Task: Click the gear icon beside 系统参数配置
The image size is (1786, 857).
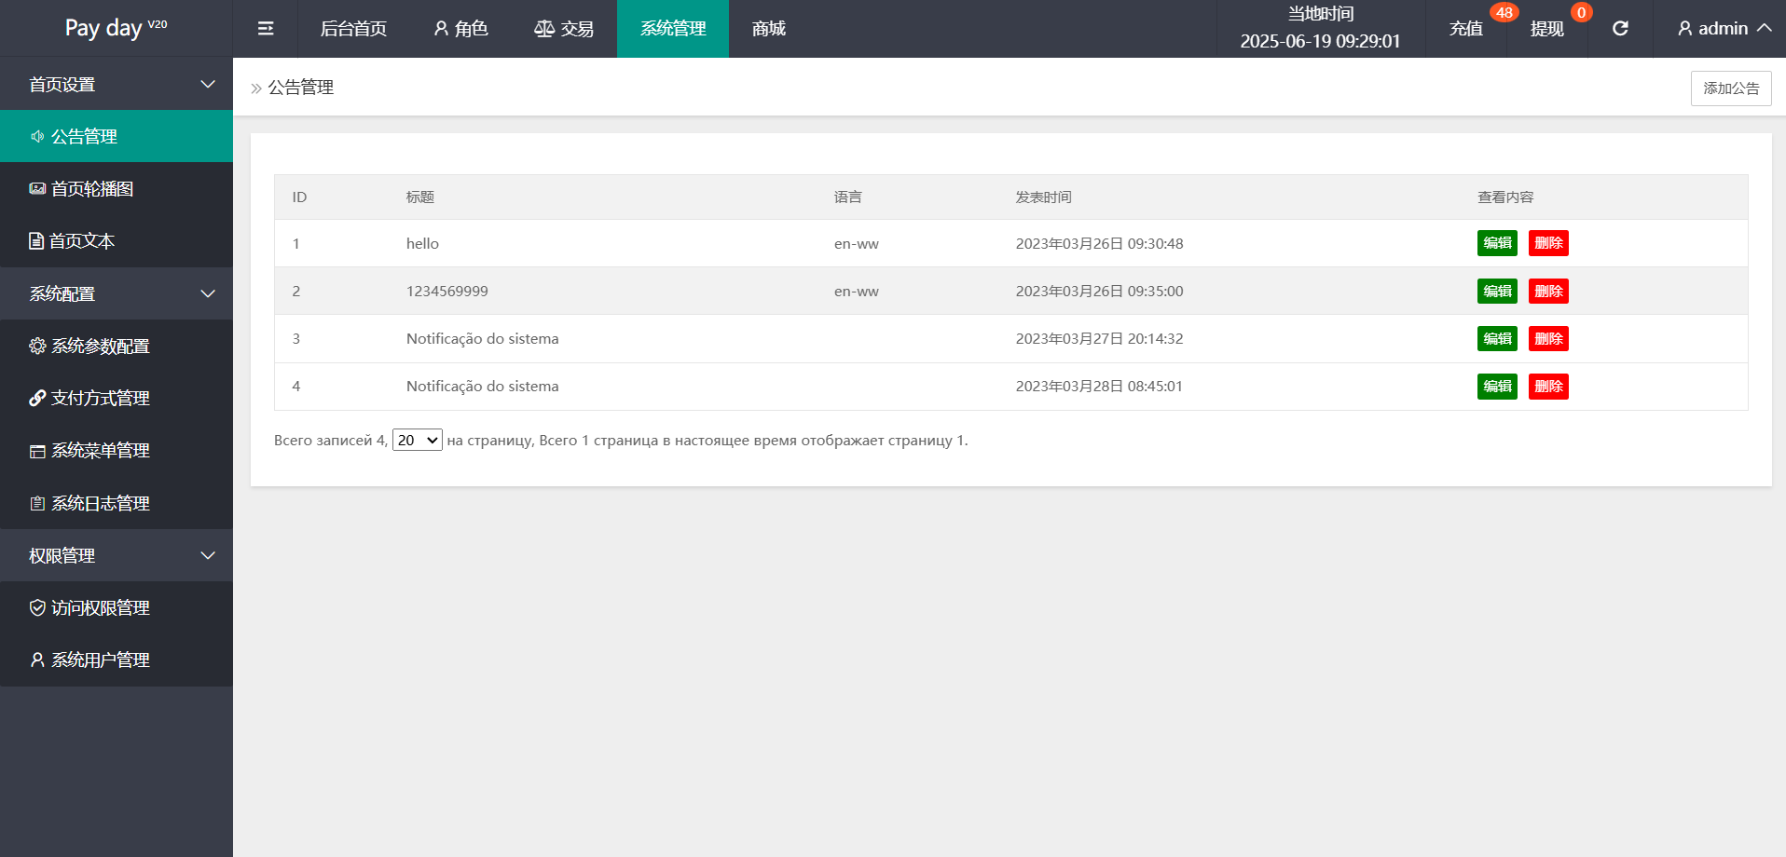Action: [37, 346]
